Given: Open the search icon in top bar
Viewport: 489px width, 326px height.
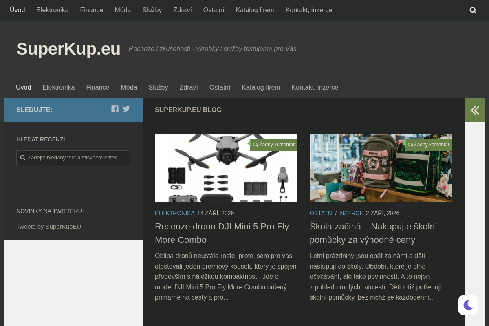Looking at the screenshot, I should click(473, 10).
